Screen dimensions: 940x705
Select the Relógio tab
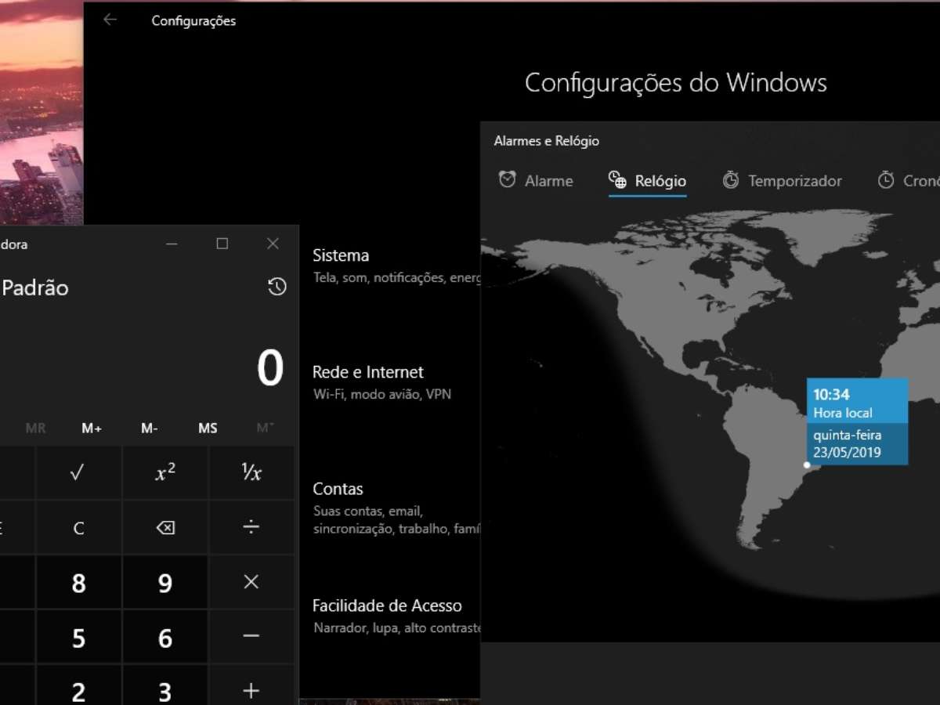click(x=647, y=181)
